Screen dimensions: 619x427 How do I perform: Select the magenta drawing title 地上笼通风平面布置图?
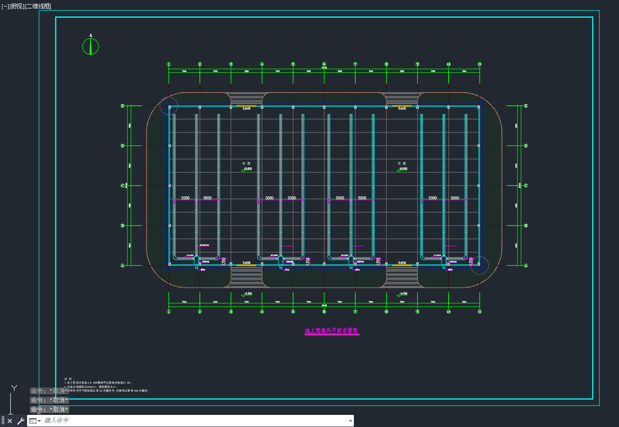click(x=332, y=331)
